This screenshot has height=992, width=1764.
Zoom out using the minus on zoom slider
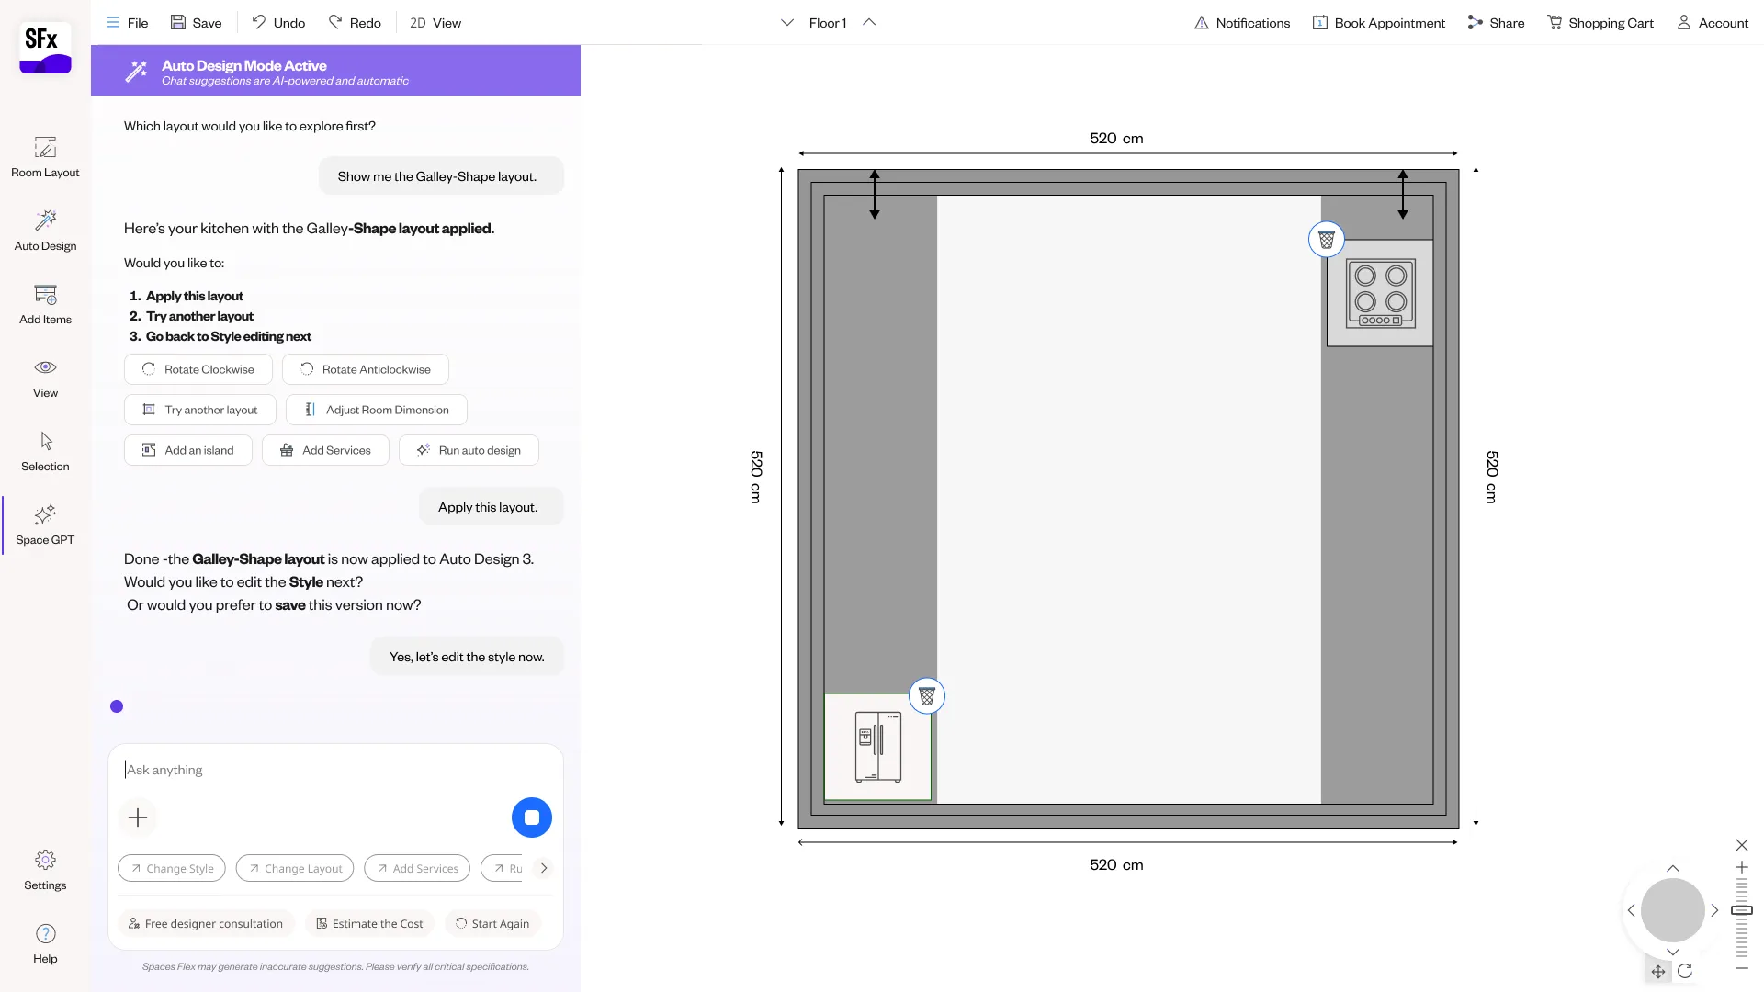pos(1742,968)
